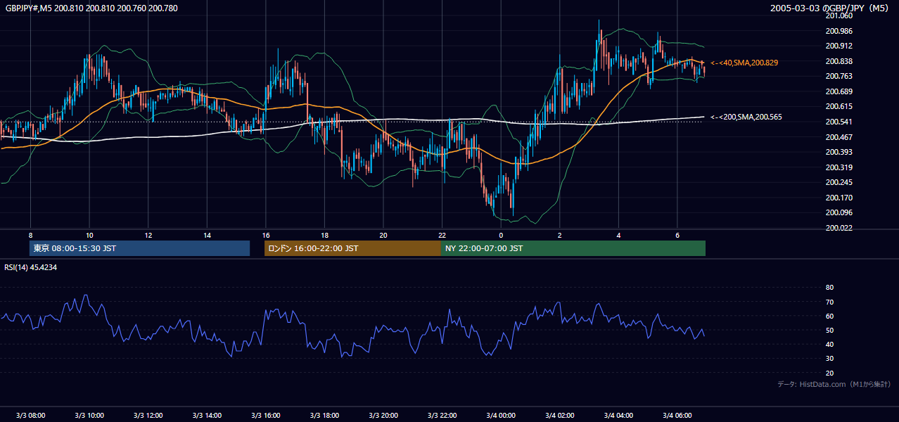Click the 200.467 price axis label

coord(840,137)
